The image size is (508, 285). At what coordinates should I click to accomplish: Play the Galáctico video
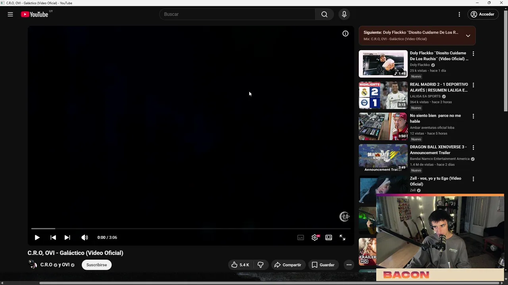click(x=37, y=237)
